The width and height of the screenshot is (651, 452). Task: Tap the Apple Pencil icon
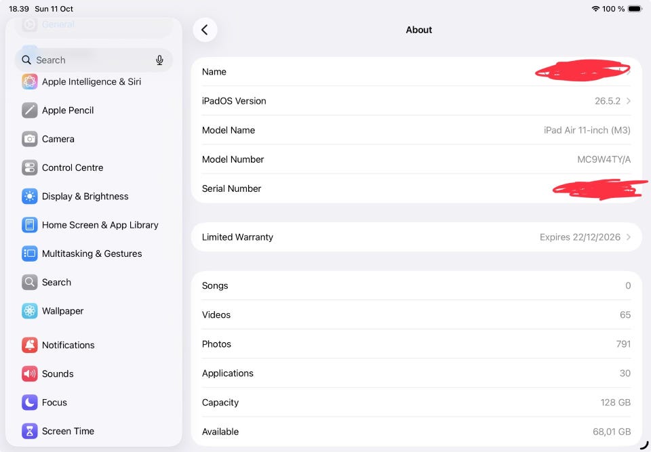pos(29,110)
